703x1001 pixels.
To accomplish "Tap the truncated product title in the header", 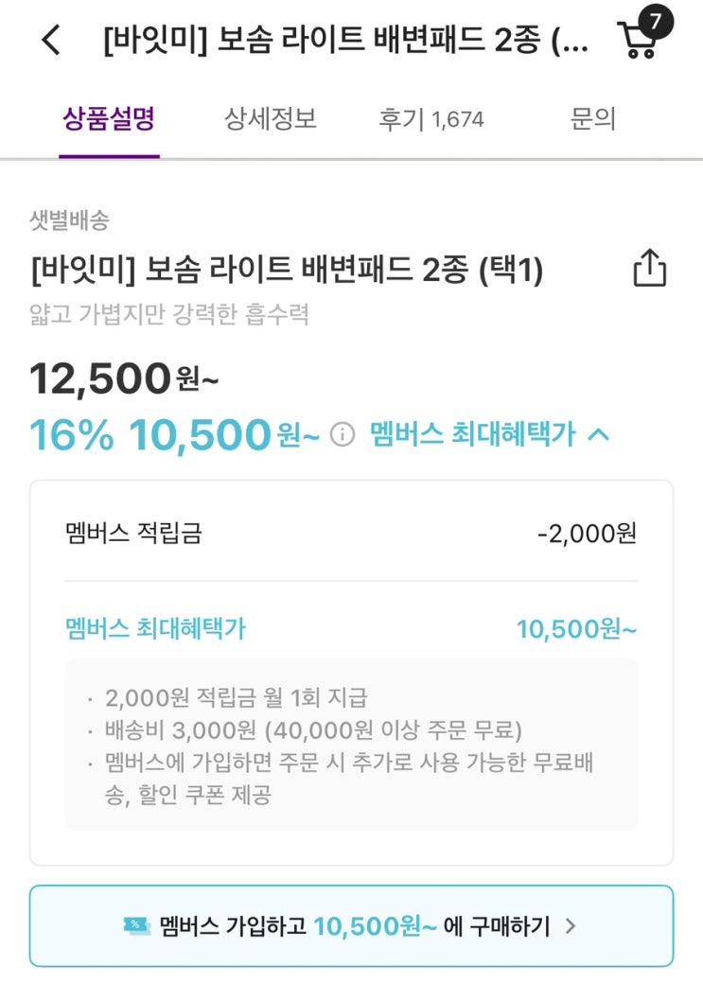I will 345,42.
